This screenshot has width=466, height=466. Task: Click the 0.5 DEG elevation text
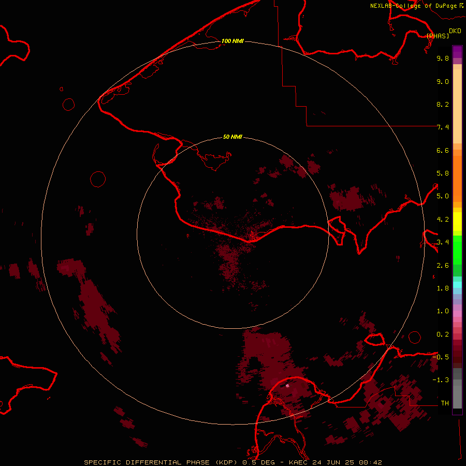click(x=259, y=462)
